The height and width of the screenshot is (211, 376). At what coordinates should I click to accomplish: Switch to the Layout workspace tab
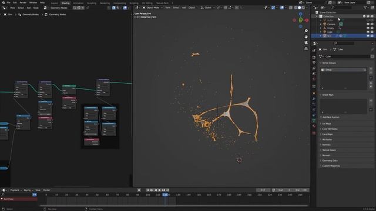point(55,3)
